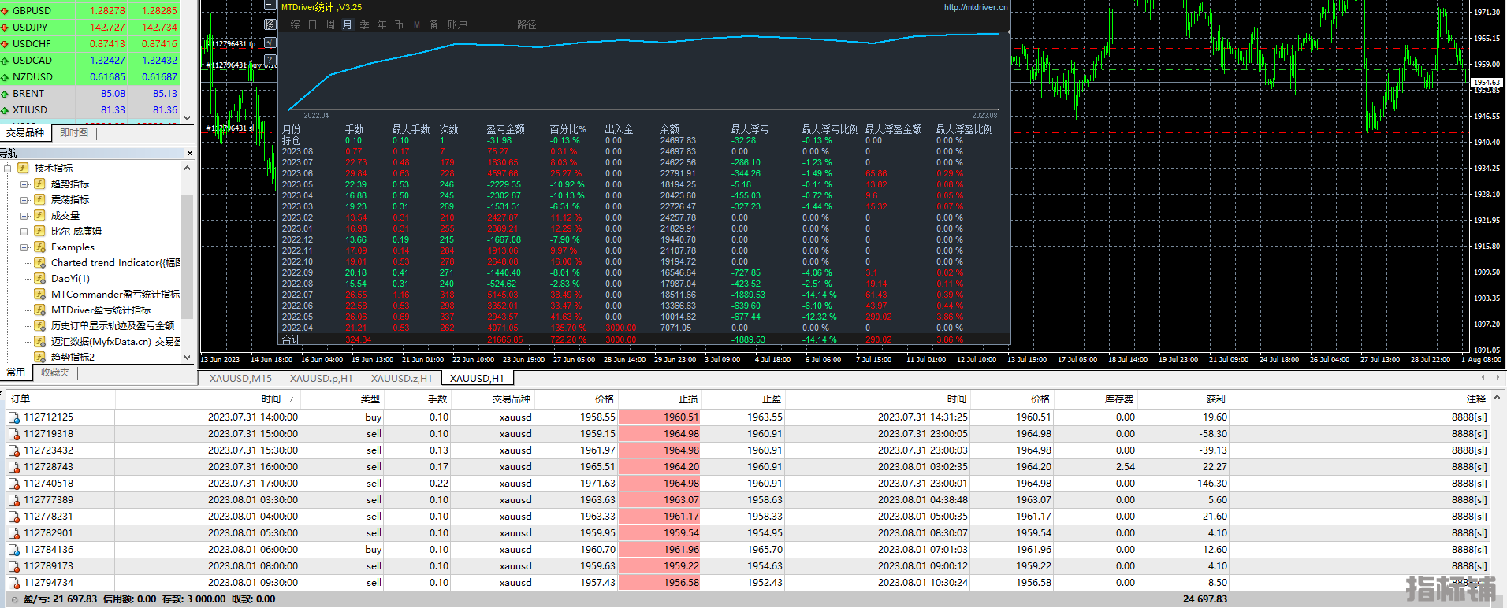Click the DaoYi(1) indicator icon
This screenshot has width=1507, height=608.
[40, 279]
